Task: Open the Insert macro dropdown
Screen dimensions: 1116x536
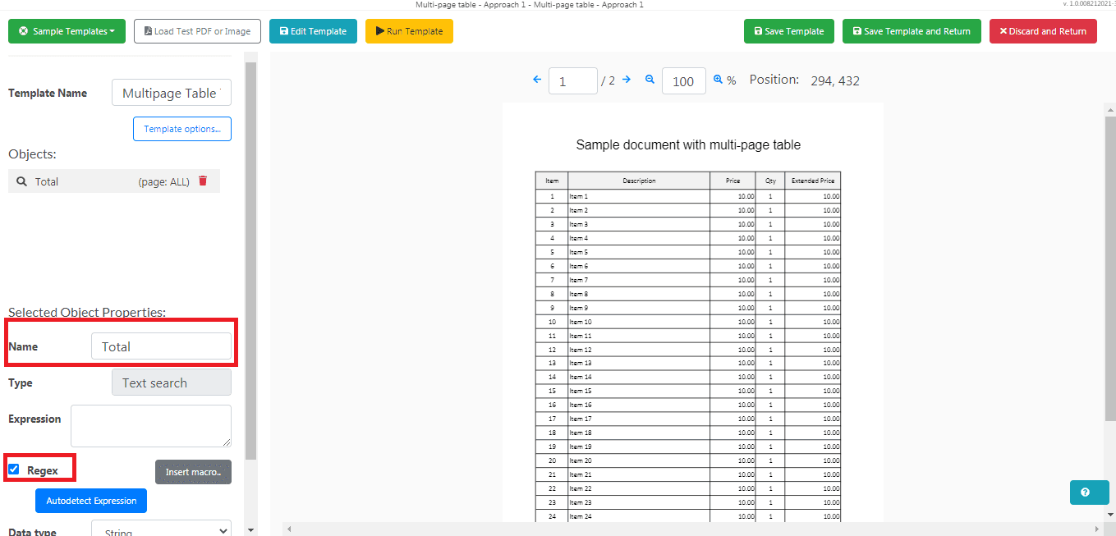Action: (193, 471)
